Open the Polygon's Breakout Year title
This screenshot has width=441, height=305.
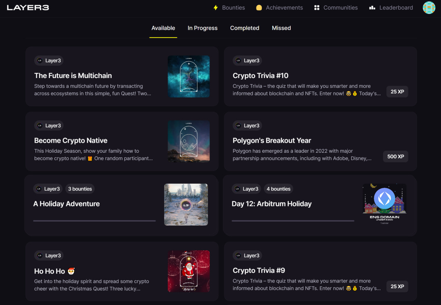click(272, 140)
